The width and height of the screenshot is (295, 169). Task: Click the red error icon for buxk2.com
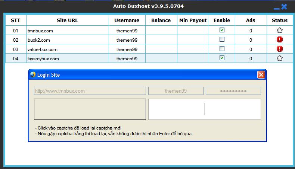click(x=280, y=39)
